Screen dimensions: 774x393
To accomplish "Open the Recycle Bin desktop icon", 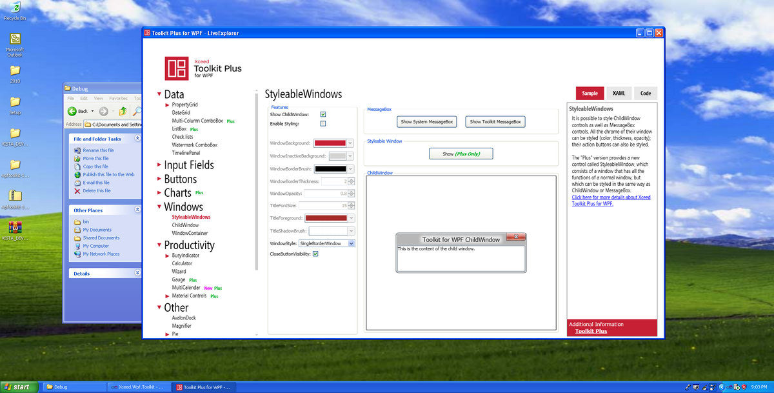I will pos(14,8).
